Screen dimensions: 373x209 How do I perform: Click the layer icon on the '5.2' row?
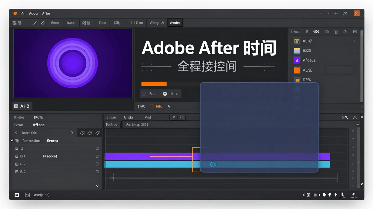[17, 164]
